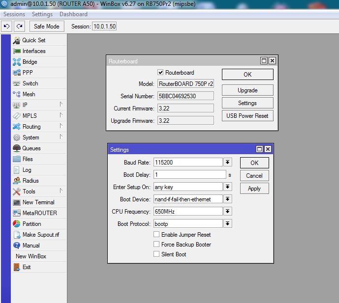Open the Bridge section icon
Screen dimensions: 339x303
pos(17,62)
